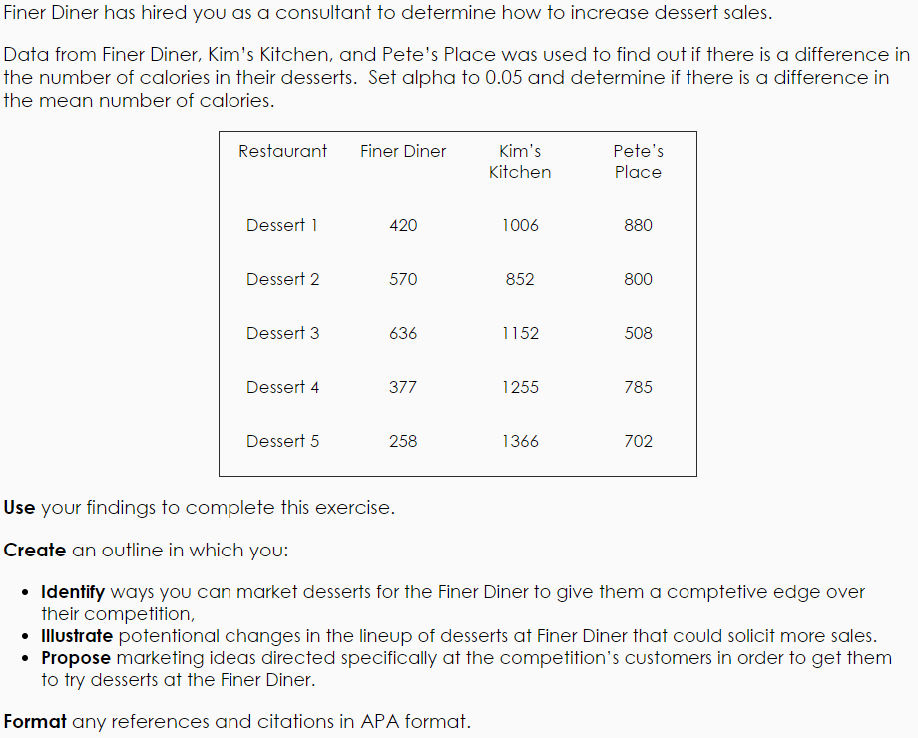Viewport: 918px width, 738px height.
Task: Click the 1006 calorie value
Action: pyautogui.click(x=520, y=225)
